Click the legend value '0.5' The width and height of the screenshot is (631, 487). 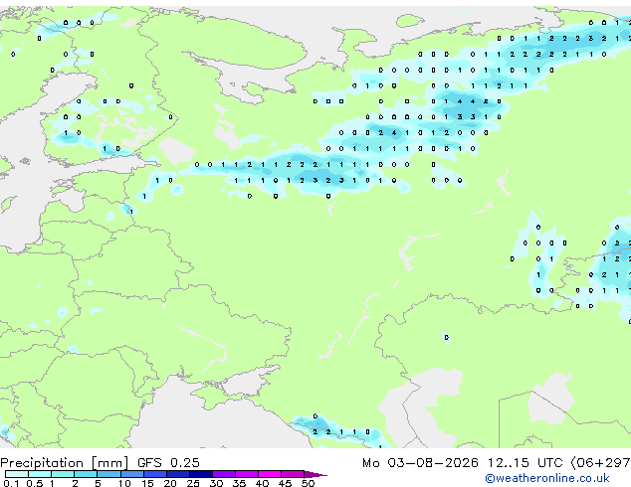[35, 483]
